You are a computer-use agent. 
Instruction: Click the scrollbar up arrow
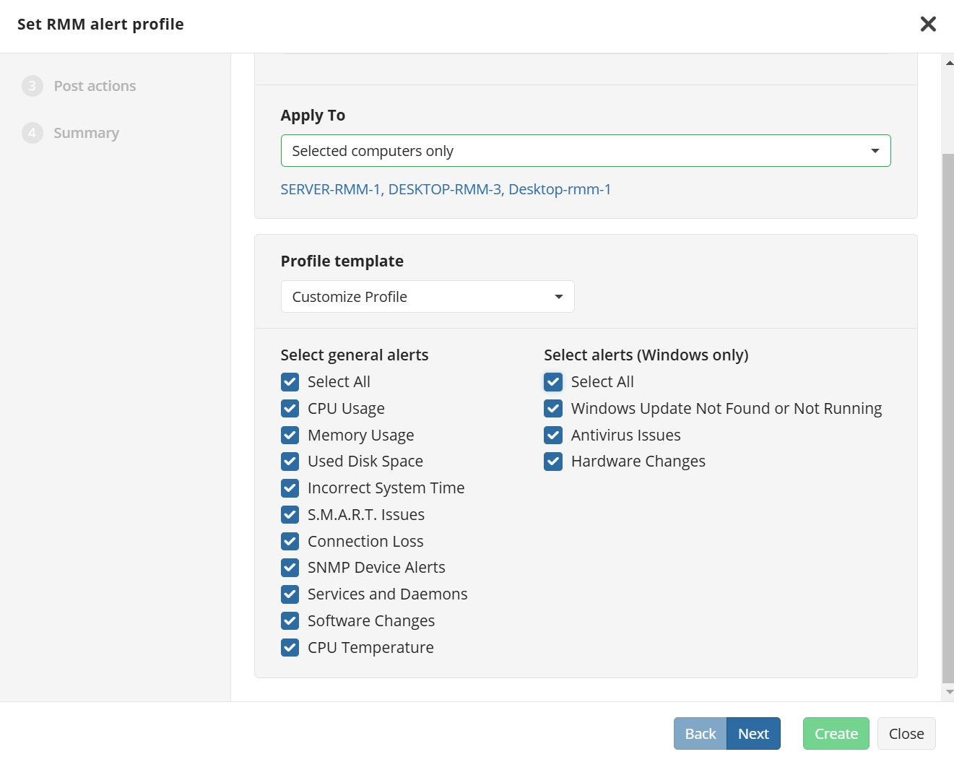tap(949, 63)
